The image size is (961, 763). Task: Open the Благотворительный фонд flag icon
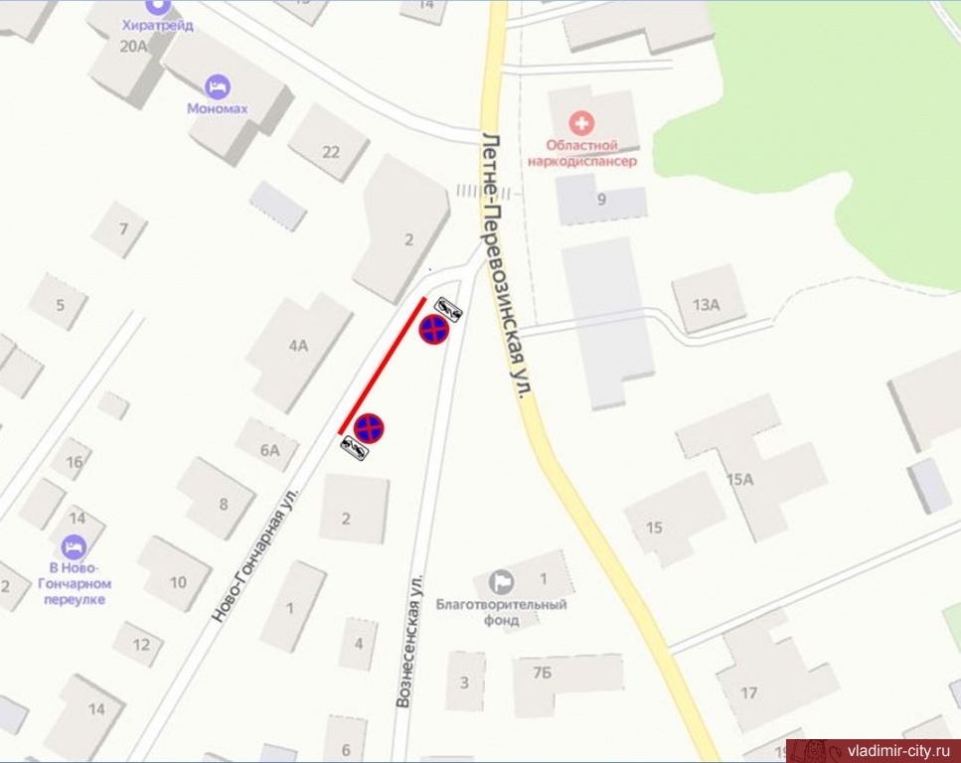[501, 581]
